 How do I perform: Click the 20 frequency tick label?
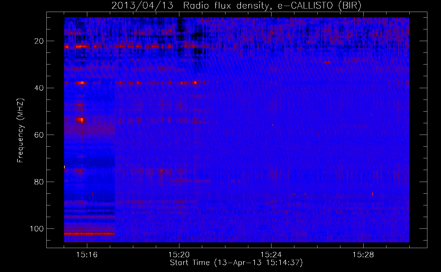pyautogui.click(x=39, y=41)
